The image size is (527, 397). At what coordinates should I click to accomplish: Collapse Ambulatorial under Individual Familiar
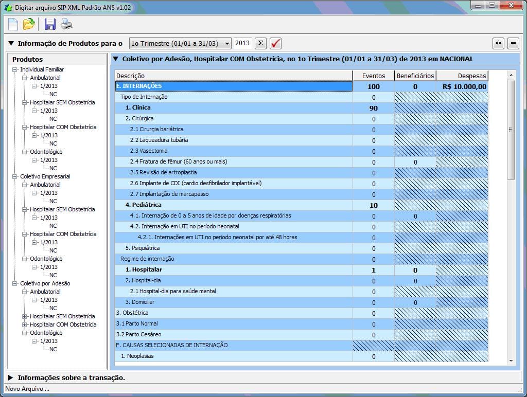[x=24, y=78]
